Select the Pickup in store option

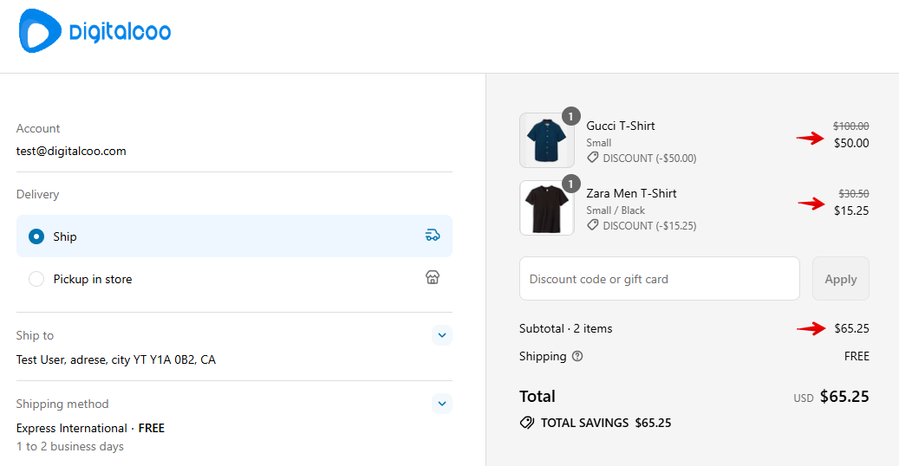pos(36,279)
